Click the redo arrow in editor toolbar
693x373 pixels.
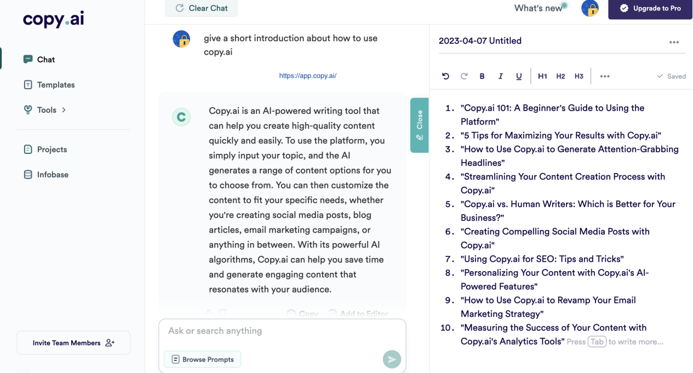[x=464, y=76]
